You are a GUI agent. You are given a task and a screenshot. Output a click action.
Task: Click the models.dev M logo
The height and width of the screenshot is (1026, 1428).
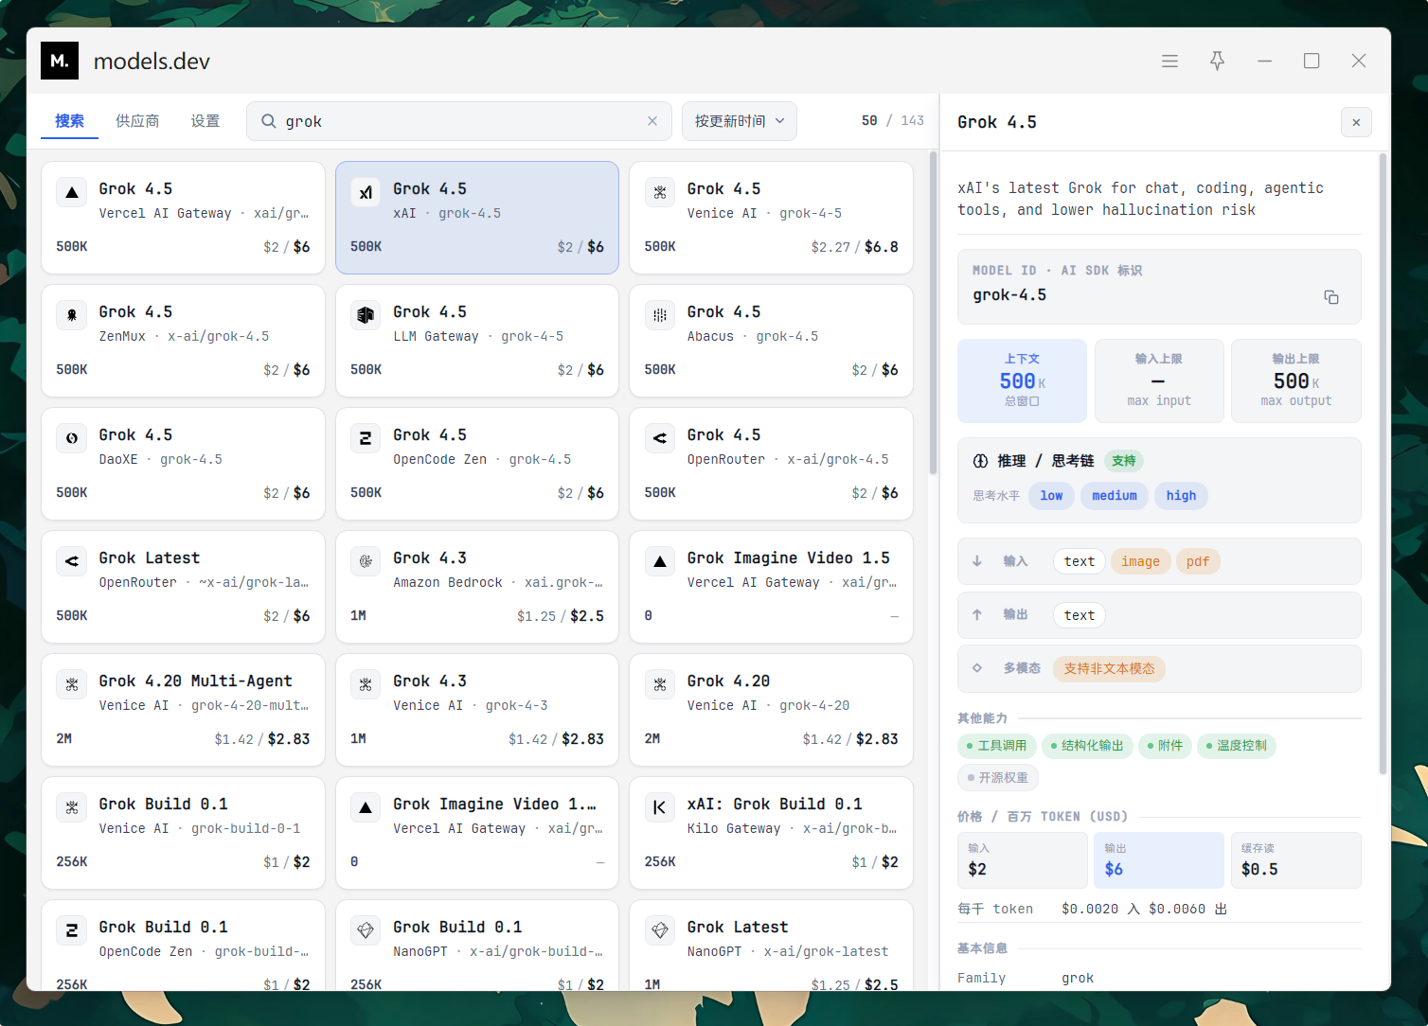60,61
